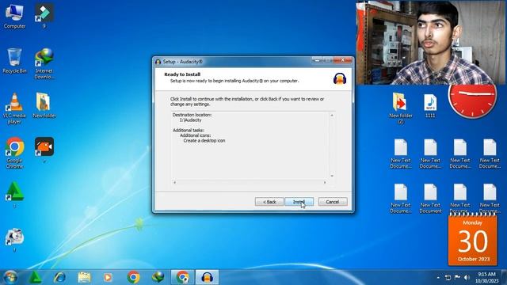The width and height of the screenshot is (507, 285).
Task: Click the scroll up arrow in summary box
Action: (x=332, y=115)
